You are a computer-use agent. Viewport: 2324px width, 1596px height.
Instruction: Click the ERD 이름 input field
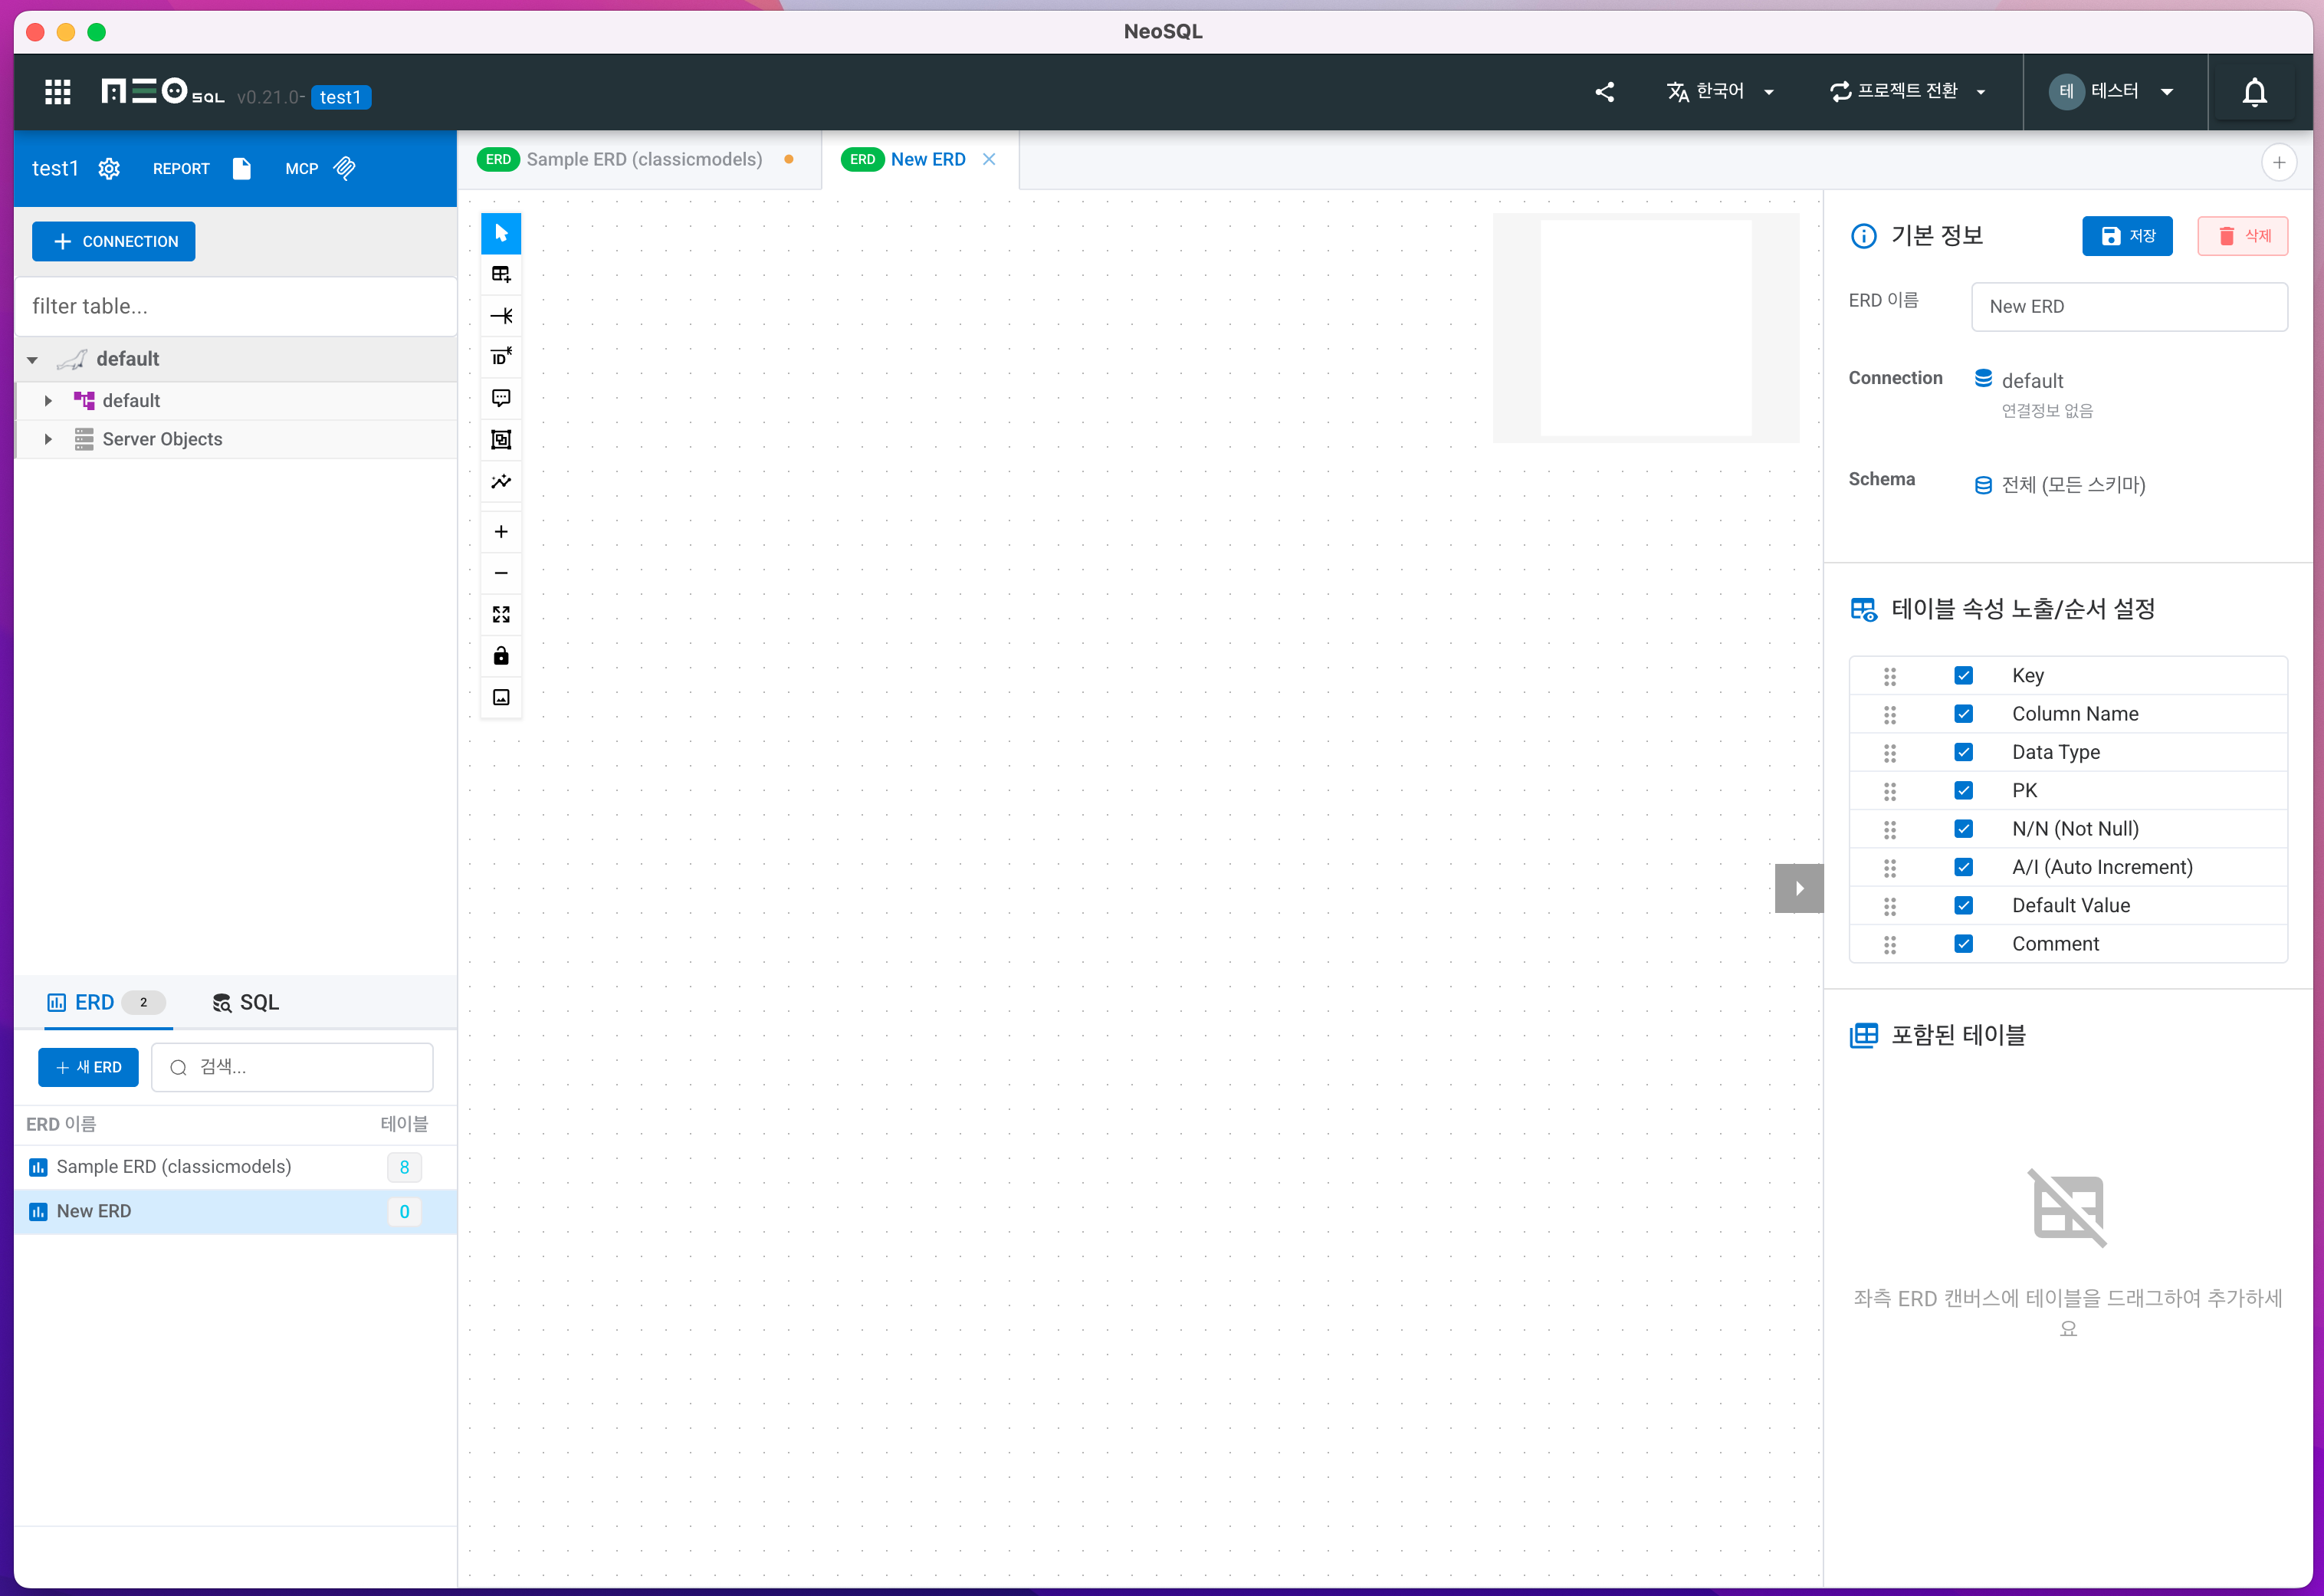coord(2128,307)
